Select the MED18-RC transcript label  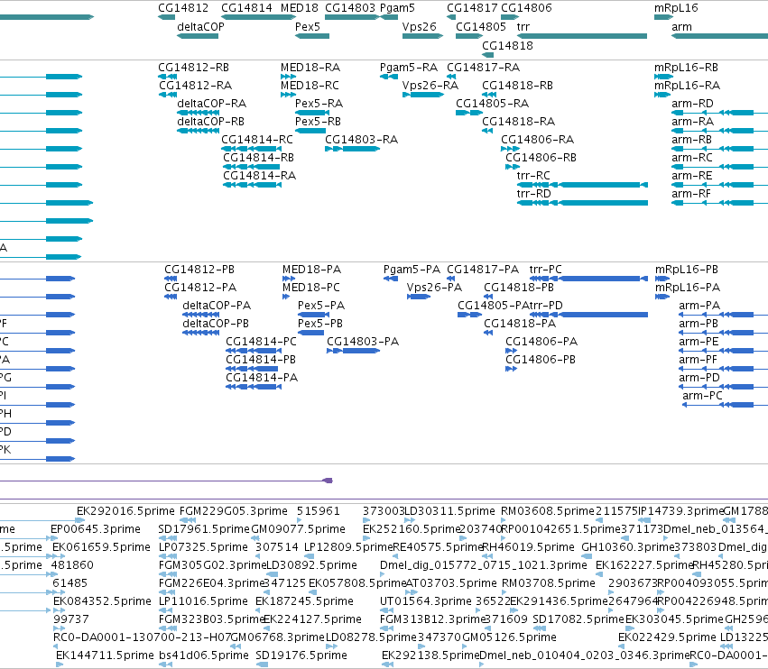point(310,85)
